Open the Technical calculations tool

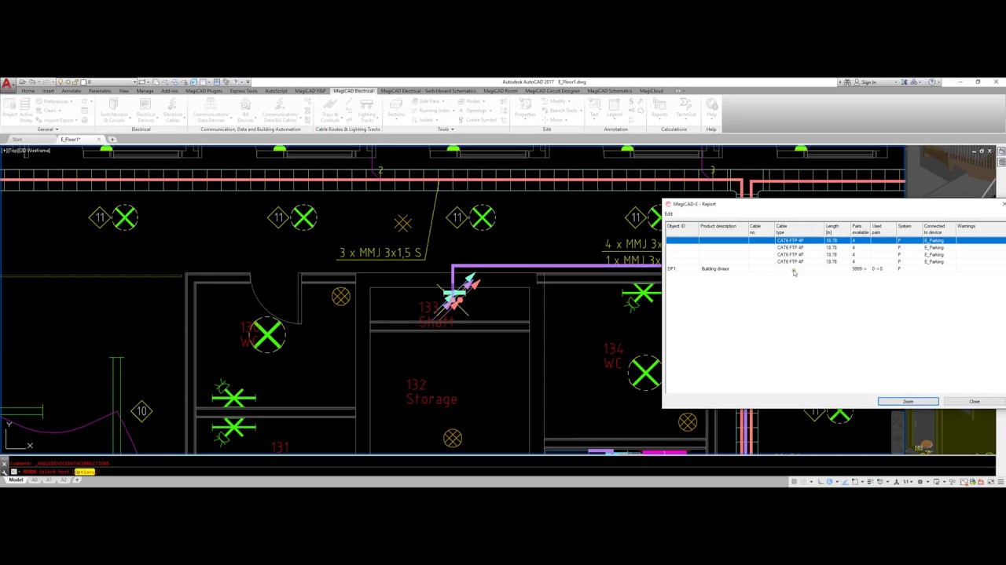[x=685, y=110]
